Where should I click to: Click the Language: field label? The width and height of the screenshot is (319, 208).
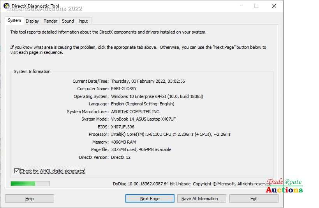click(99, 104)
